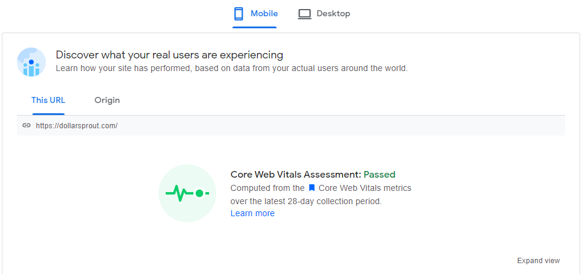Click the chain link icon beside URL
Screen dimensions: 582x274
pyautogui.click(x=27, y=126)
